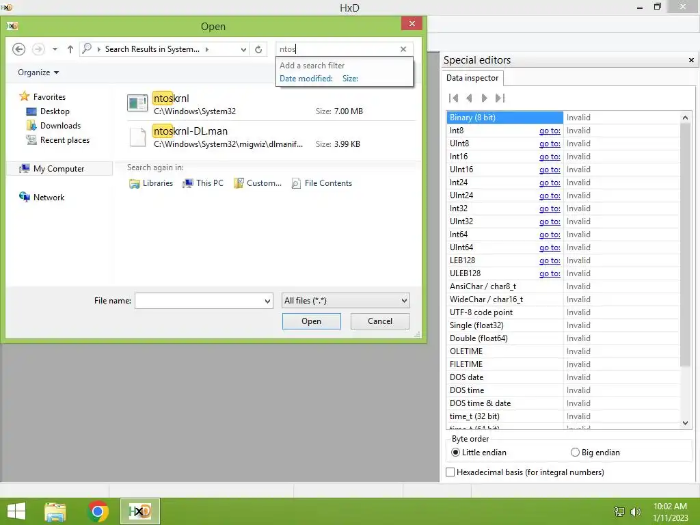Search again in Libraries
700x525 pixels.
151,183
